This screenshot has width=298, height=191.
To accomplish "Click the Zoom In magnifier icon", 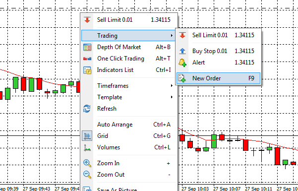I will pos(87,163).
